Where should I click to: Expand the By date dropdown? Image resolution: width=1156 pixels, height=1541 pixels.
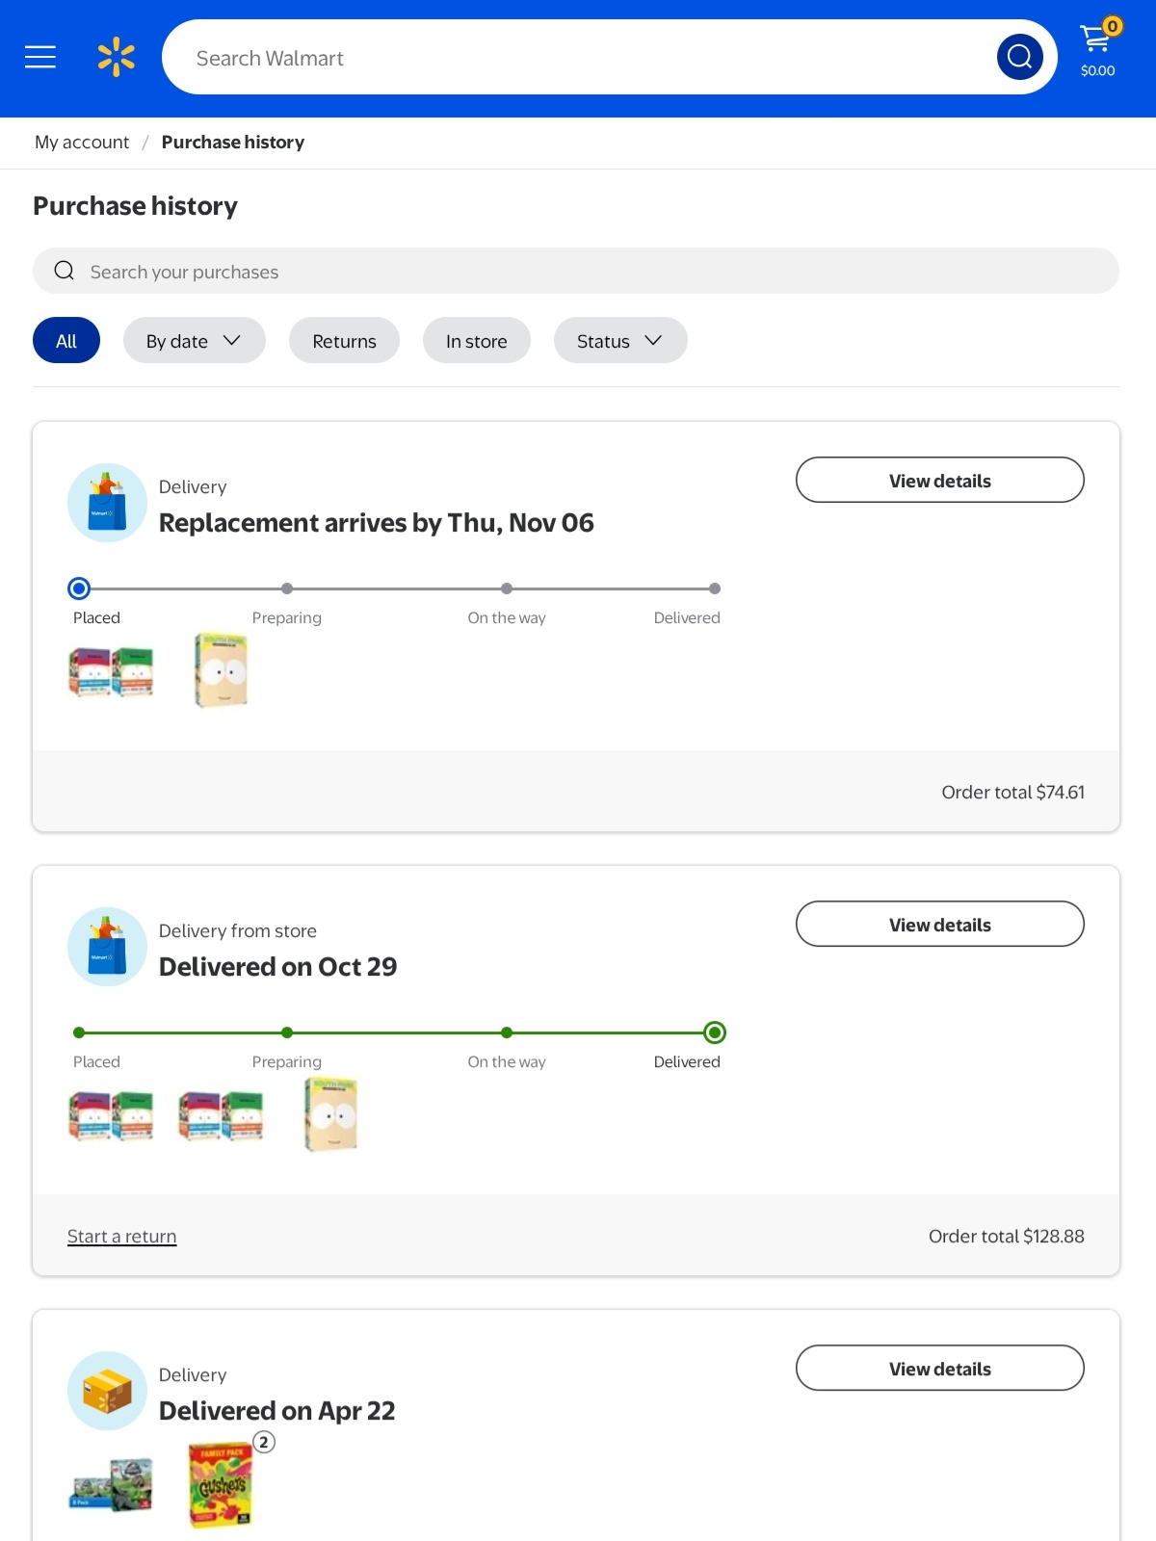(x=194, y=341)
